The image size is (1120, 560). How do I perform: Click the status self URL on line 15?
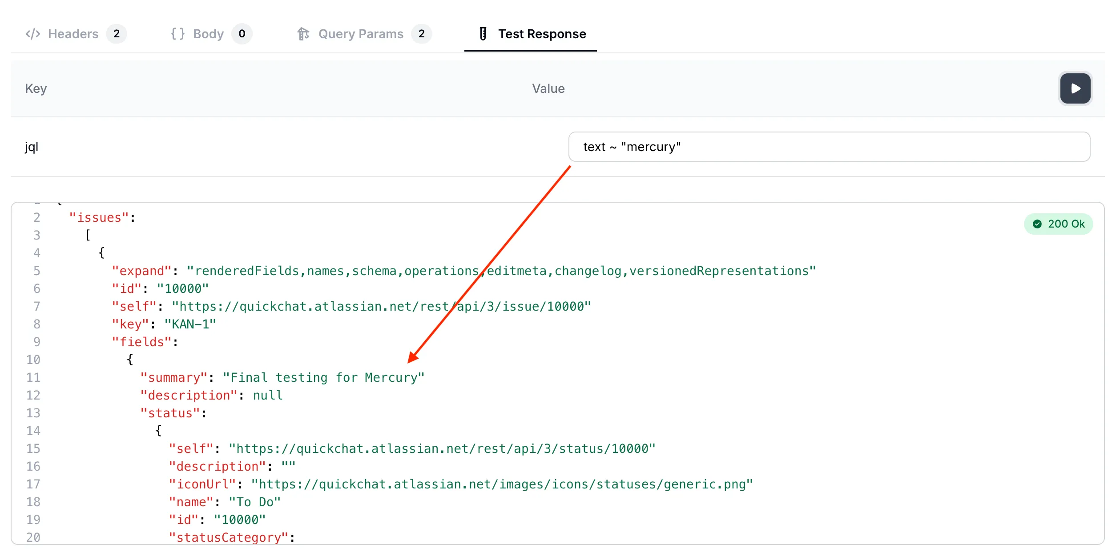pos(442,449)
